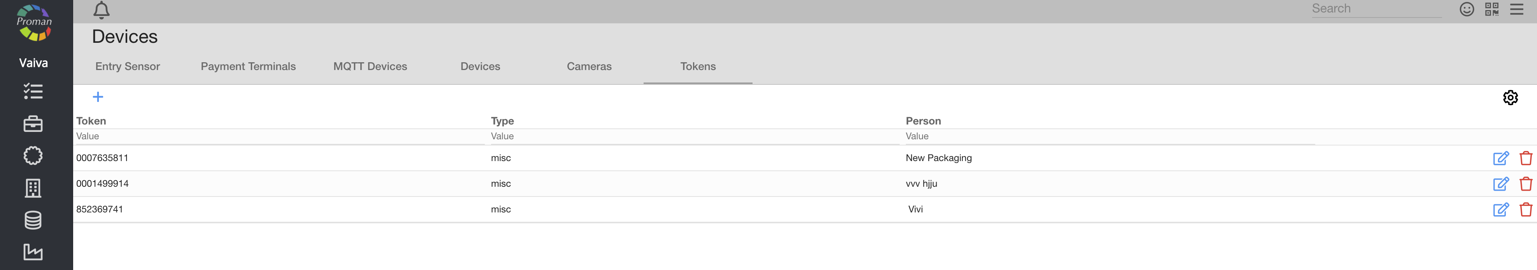Click the Token filter value field
Viewport: 1537px width, 270px height.
point(279,137)
